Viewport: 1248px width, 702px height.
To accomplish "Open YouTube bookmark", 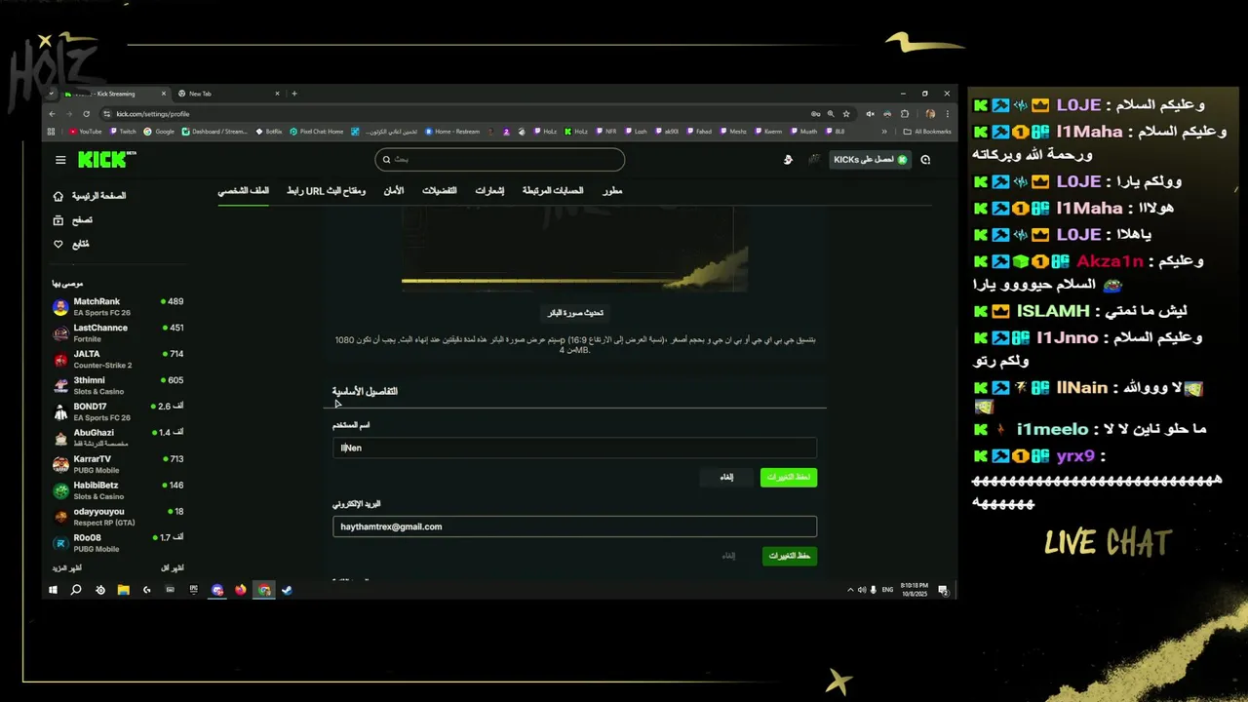I will pos(85,132).
